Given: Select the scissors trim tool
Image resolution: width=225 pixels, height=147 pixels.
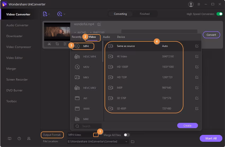Looking at the screenshot, I should [x=49, y=44].
